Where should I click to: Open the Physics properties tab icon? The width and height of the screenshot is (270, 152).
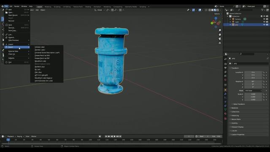pos(225,102)
